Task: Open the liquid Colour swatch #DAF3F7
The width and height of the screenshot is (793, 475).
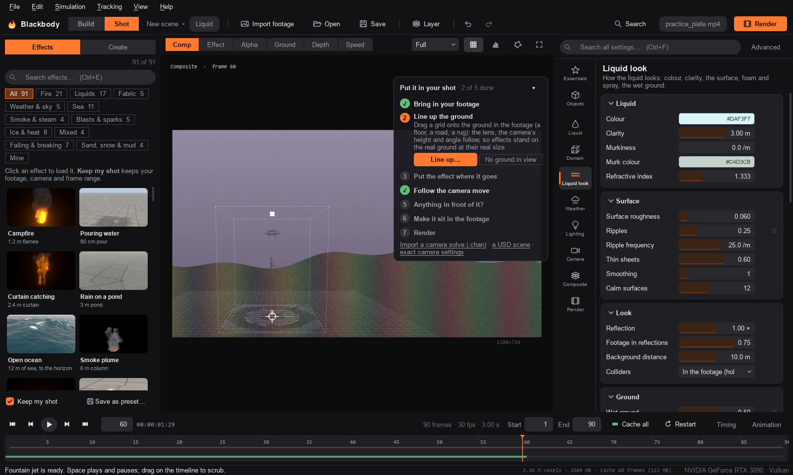Action: [x=716, y=119]
